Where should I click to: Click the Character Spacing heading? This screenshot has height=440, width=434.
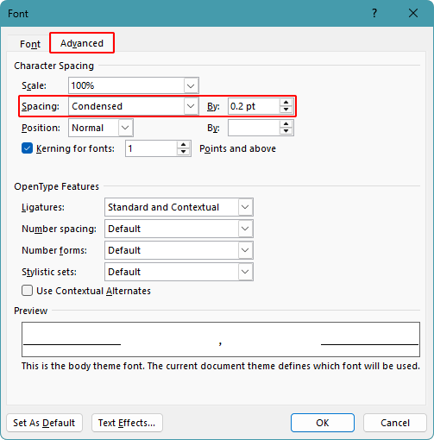[x=53, y=66]
